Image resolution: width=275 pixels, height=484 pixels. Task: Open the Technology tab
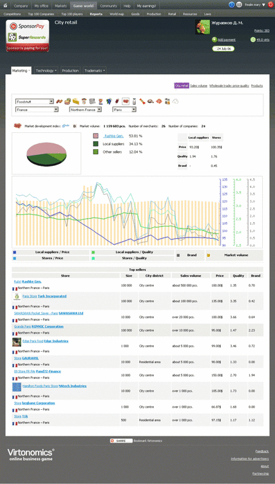(x=46, y=71)
